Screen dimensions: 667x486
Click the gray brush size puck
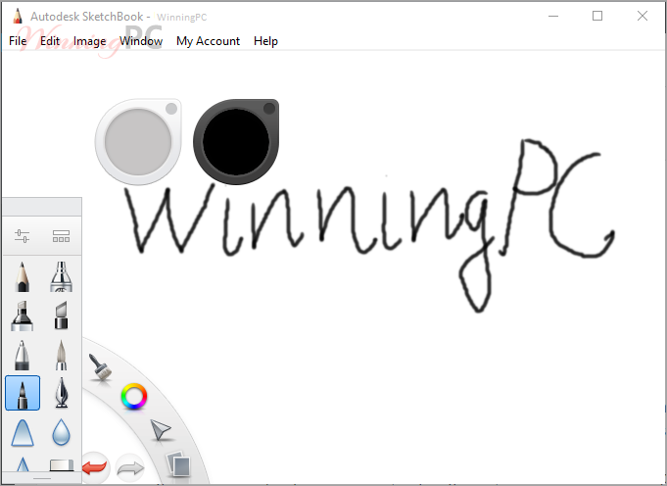click(x=137, y=141)
